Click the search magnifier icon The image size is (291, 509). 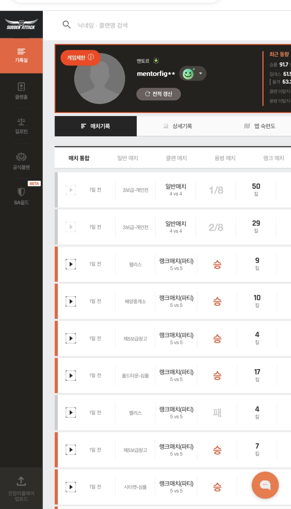coord(66,25)
